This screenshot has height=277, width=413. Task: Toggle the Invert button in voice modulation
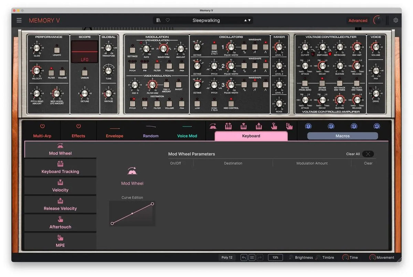179,84
